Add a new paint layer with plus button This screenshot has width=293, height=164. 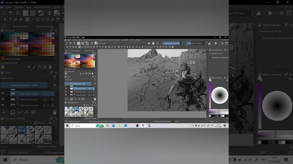(66, 99)
